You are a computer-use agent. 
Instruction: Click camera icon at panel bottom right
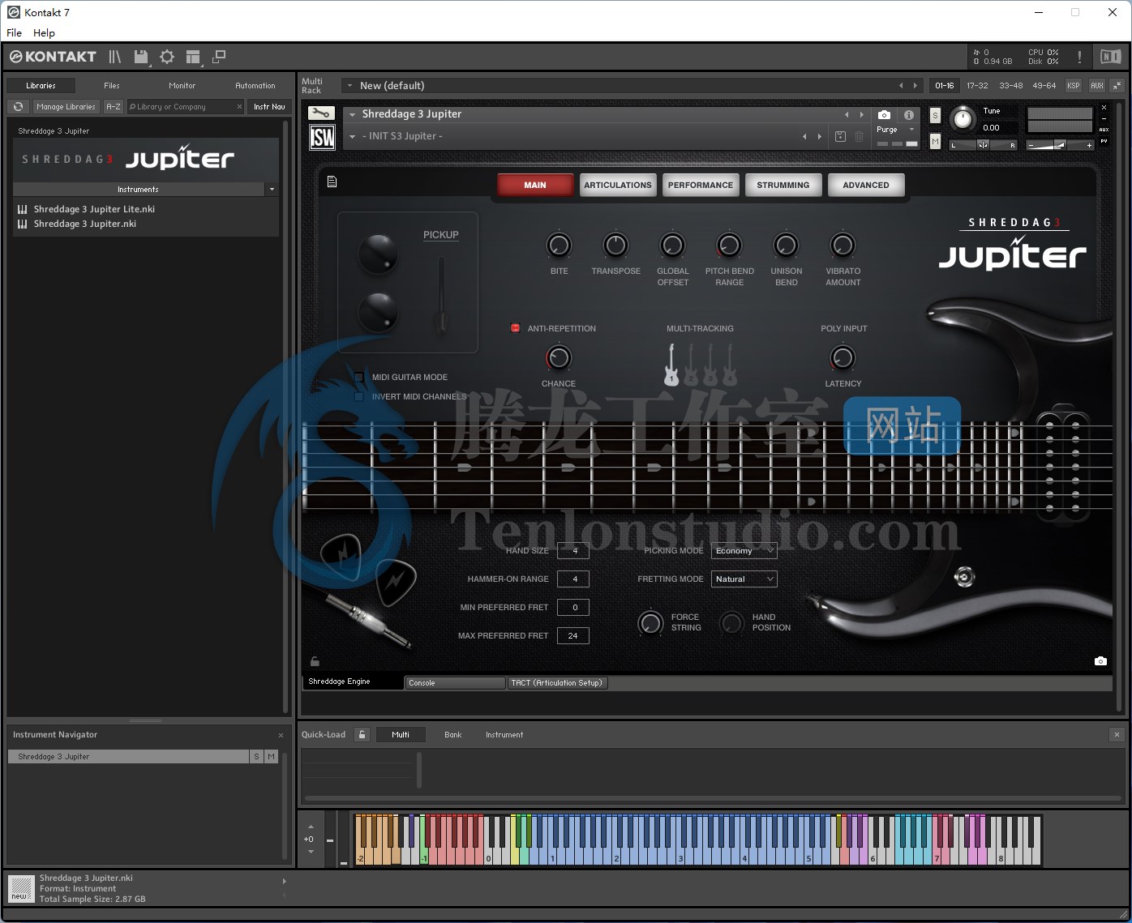pos(1100,661)
